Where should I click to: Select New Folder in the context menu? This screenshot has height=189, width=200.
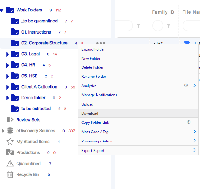(138, 59)
